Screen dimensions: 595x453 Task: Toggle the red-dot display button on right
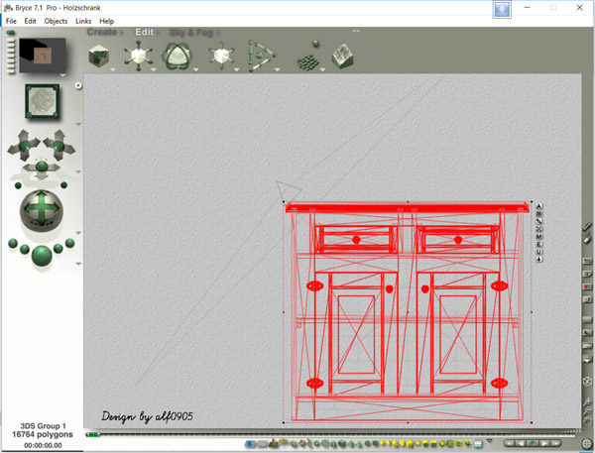tap(587, 286)
